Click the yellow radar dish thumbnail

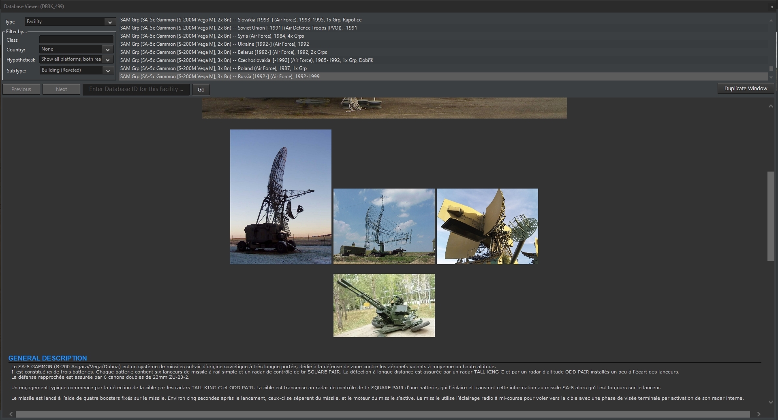tap(487, 226)
